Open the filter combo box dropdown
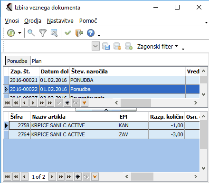209x183 pixels. click(x=95, y=46)
